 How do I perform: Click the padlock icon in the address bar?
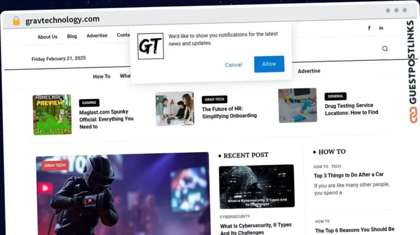pyautogui.click(x=16, y=21)
